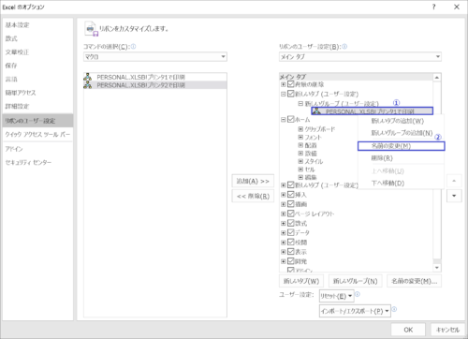
Task: Select PERSONAL.XLSB!プリンタ2で印刷 in the command list
Action: click(x=155, y=85)
